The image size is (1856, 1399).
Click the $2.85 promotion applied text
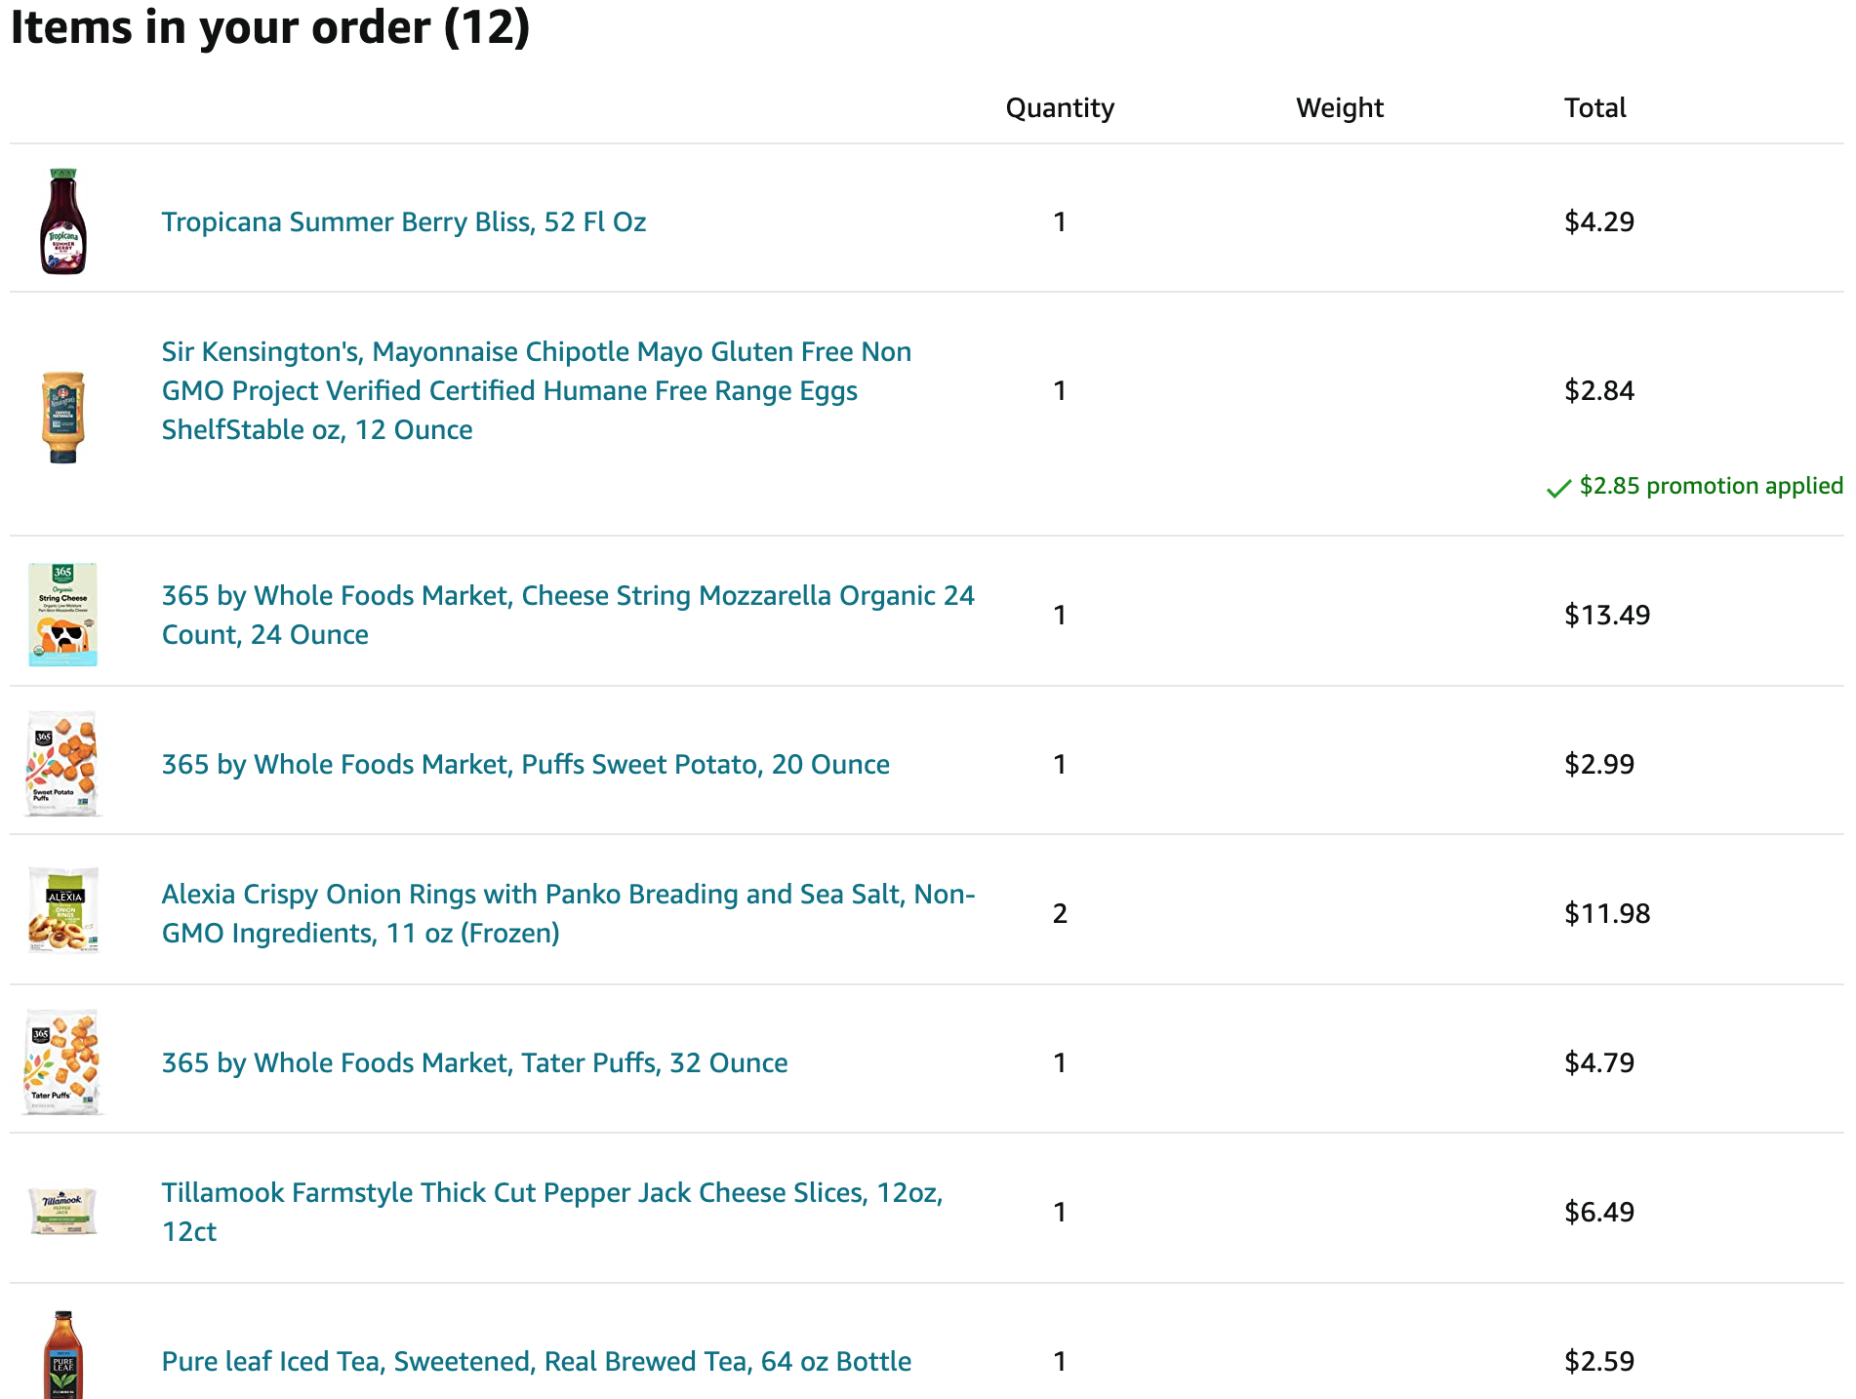coord(1711,486)
